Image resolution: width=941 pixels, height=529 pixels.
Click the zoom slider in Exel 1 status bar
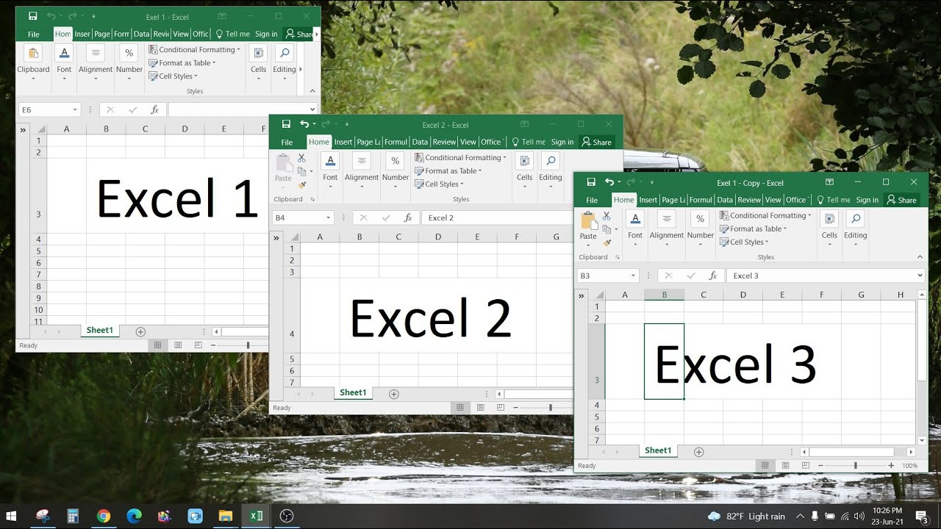[248, 345]
